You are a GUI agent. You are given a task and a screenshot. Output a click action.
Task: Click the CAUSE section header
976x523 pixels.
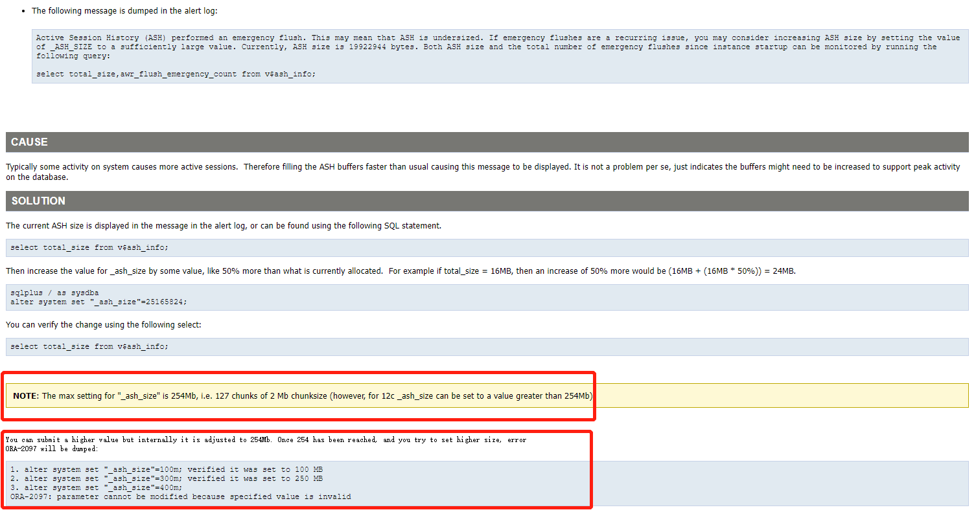coord(487,142)
